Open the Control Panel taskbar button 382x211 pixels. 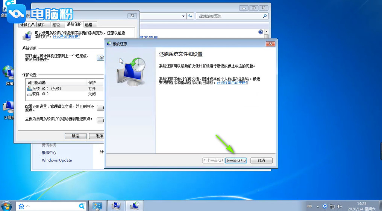(97, 206)
